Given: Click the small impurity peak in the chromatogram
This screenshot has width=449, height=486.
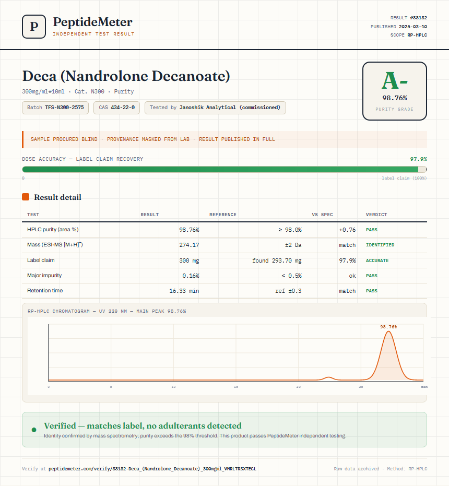Looking at the screenshot, I should [329, 378].
